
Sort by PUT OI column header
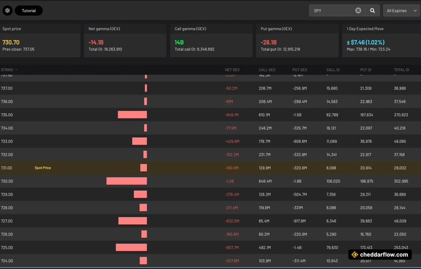coord(366,70)
